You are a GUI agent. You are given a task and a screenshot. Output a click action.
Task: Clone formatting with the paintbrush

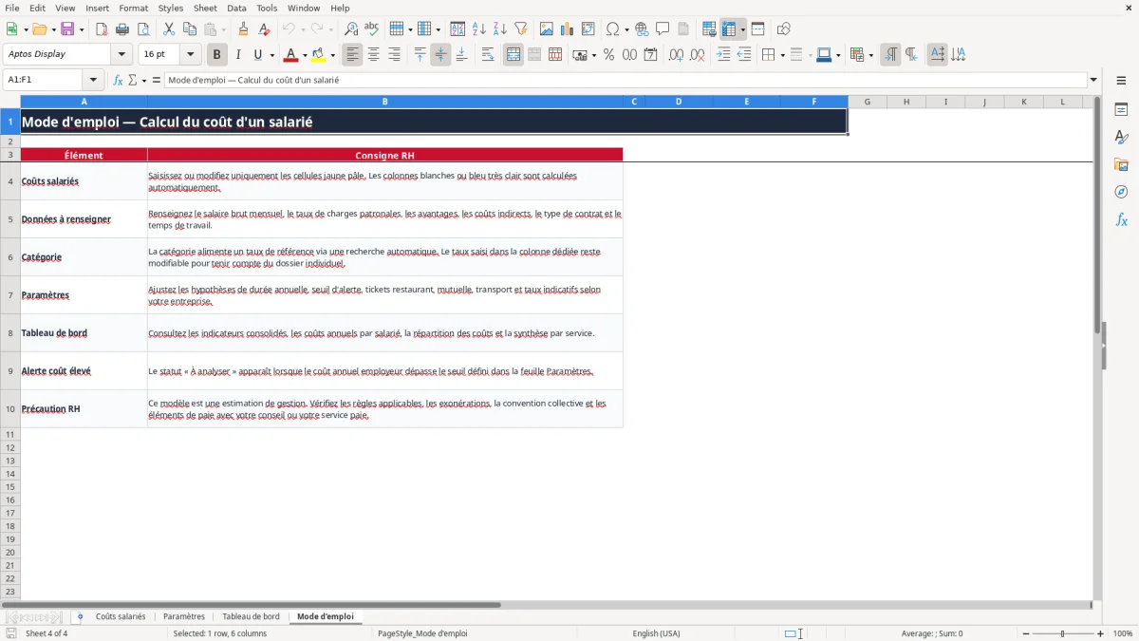(x=244, y=29)
